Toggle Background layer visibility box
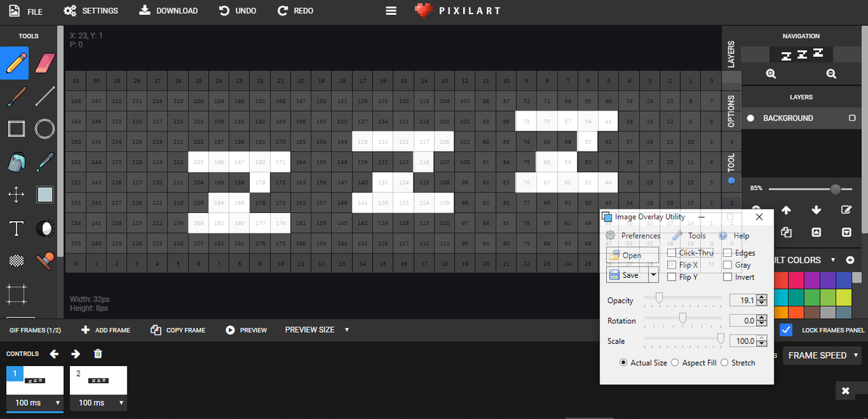 pos(852,118)
